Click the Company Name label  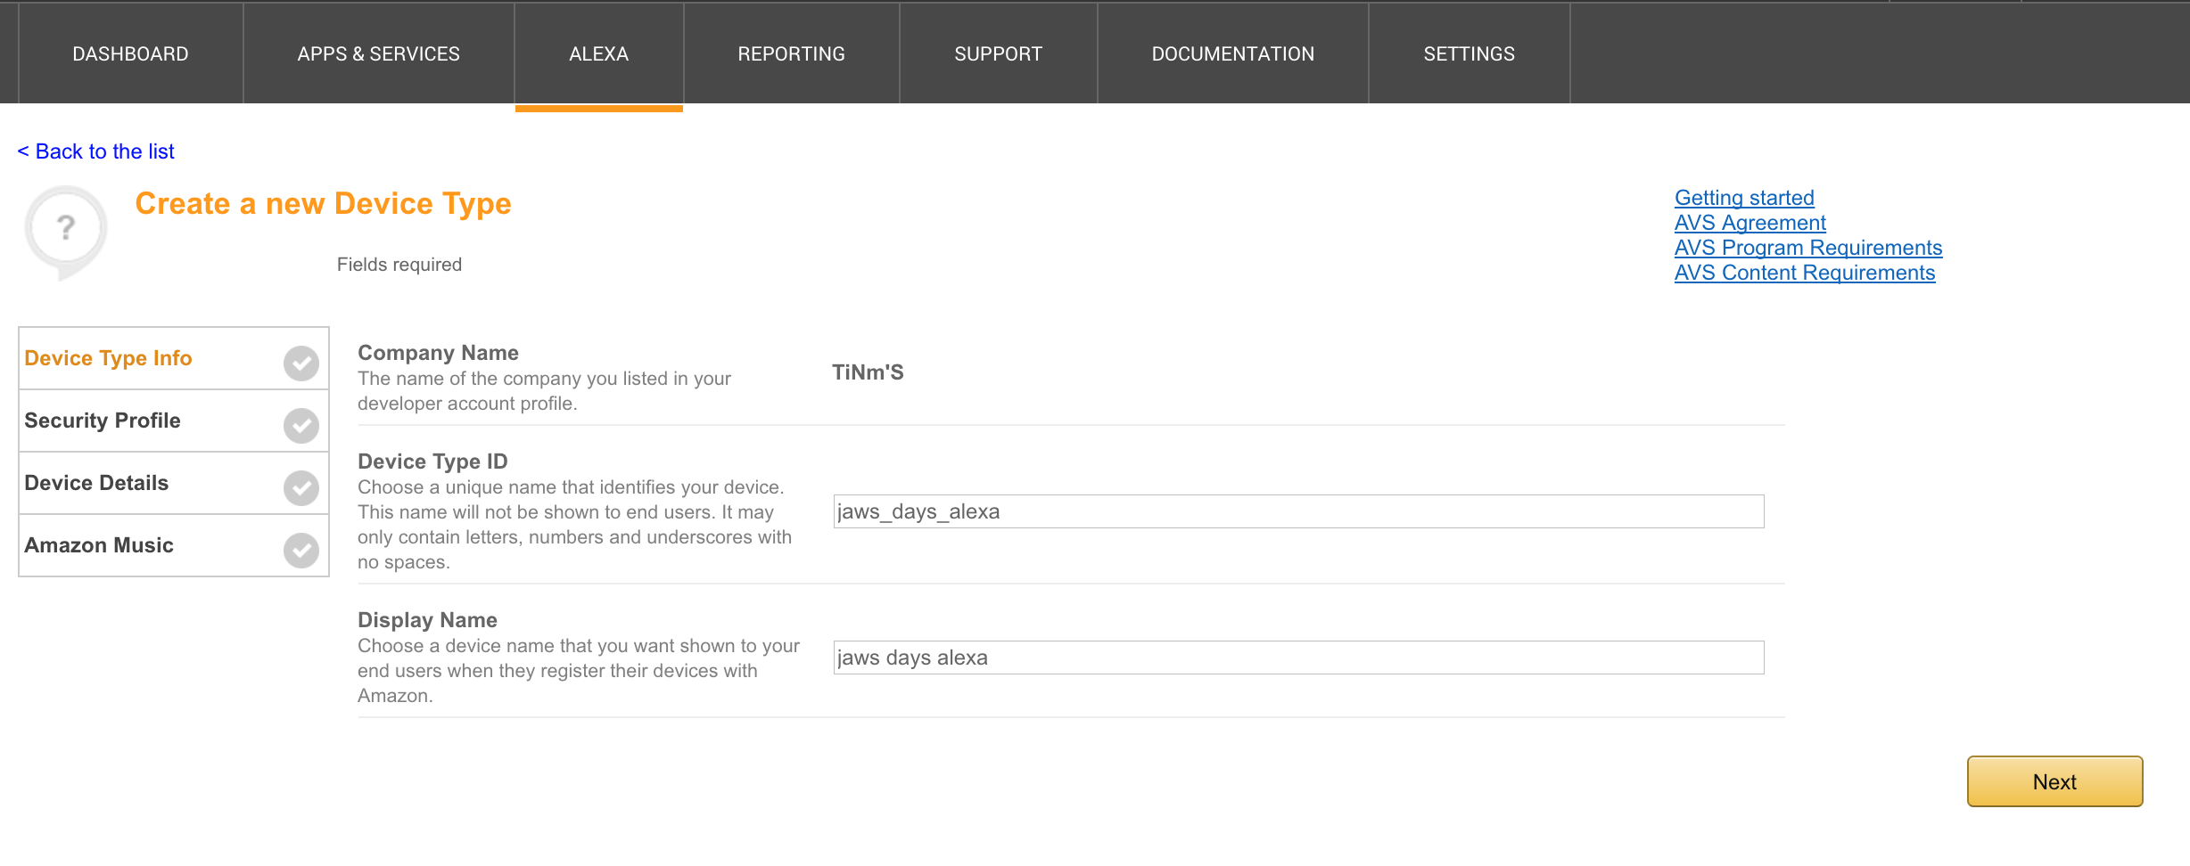point(438,353)
